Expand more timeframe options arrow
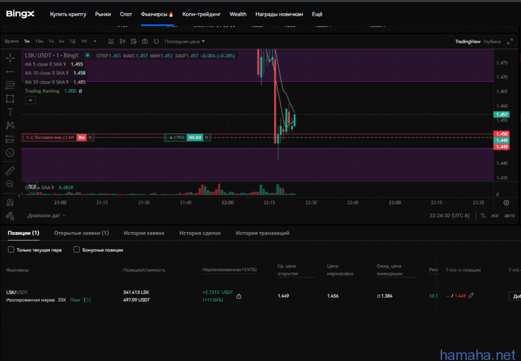This screenshot has width=521, height=361. (95, 42)
